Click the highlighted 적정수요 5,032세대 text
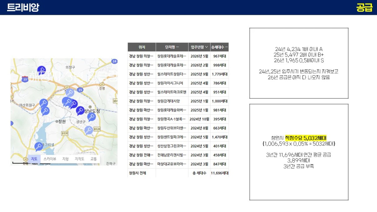This screenshot has width=377, height=212. [306, 138]
